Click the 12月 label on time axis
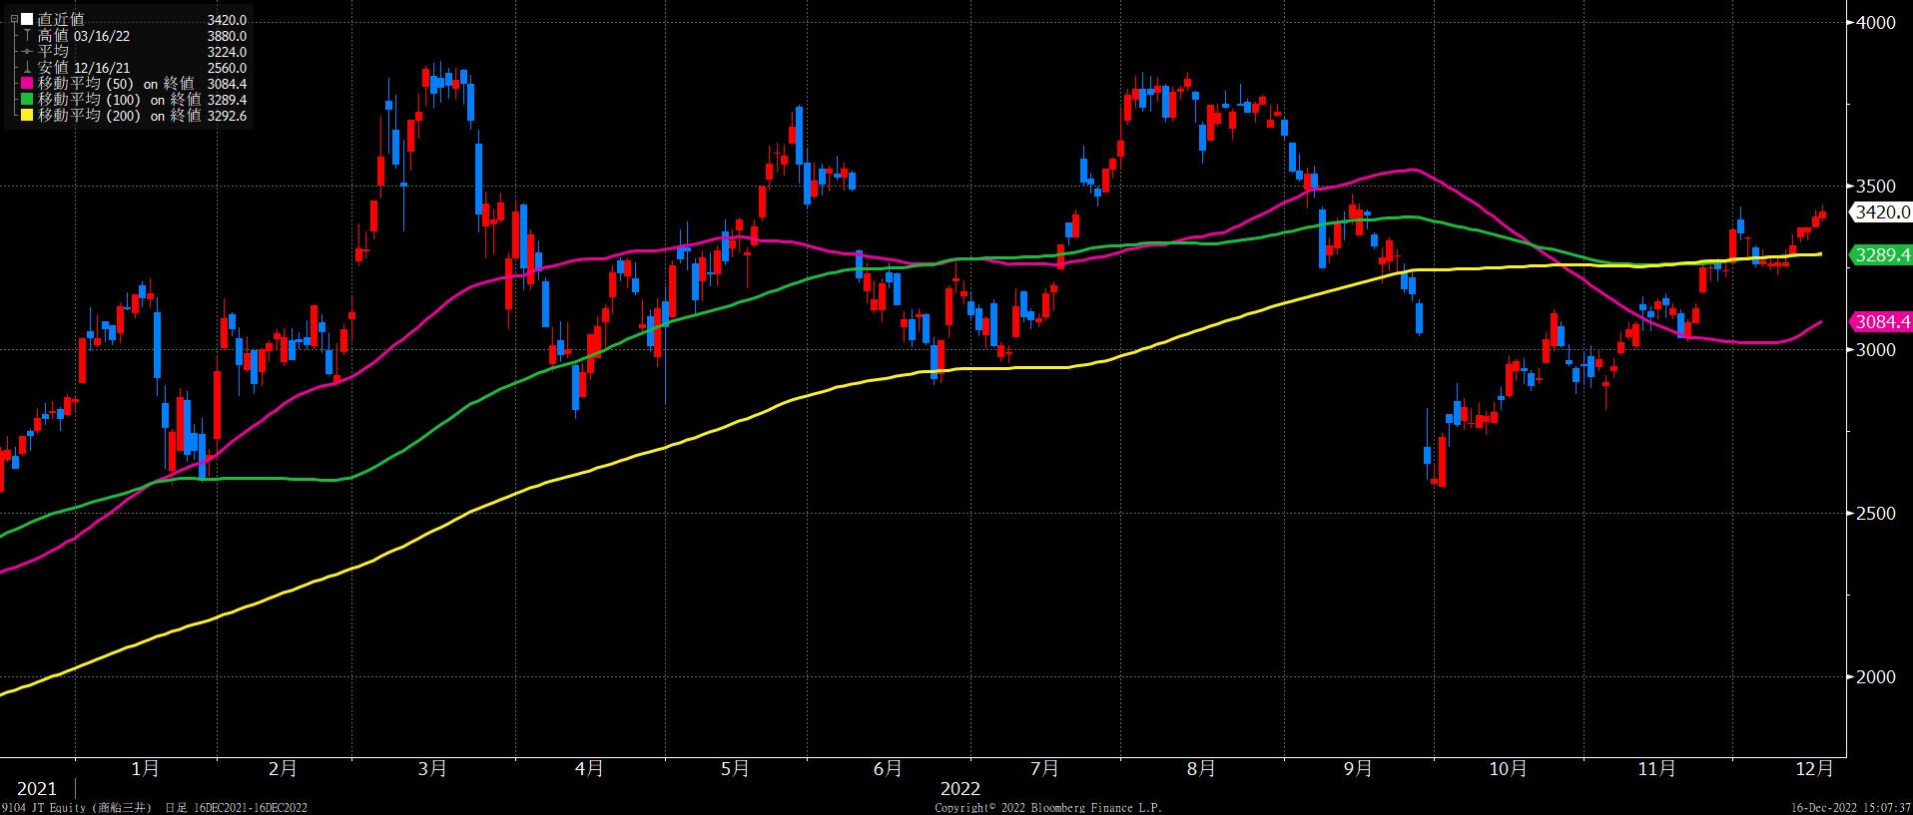The image size is (1913, 815). click(x=1813, y=768)
